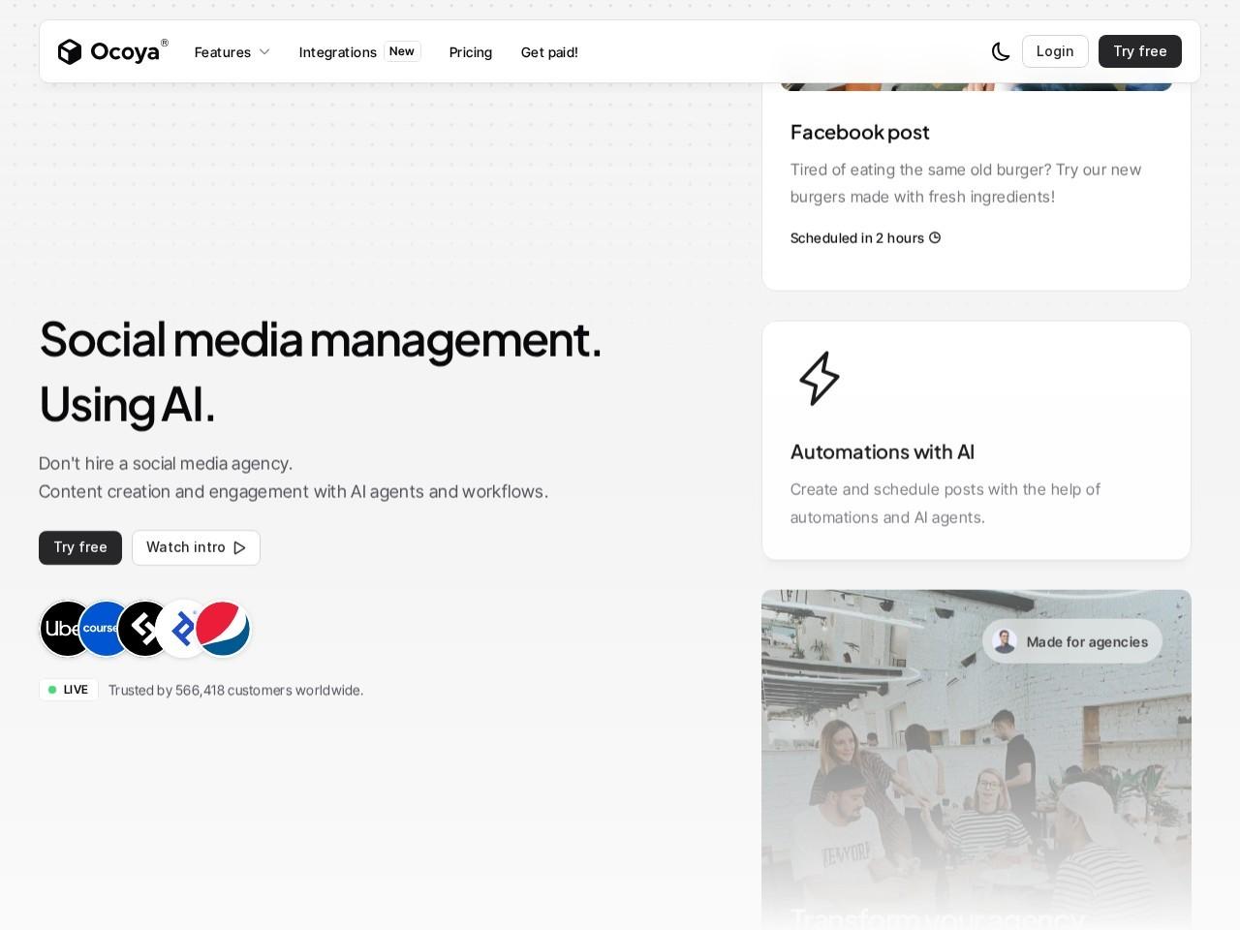Expand the Features dropdown menu
Image resolution: width=1240 pixels, height=930 pixels.
[x=232, y=52]
